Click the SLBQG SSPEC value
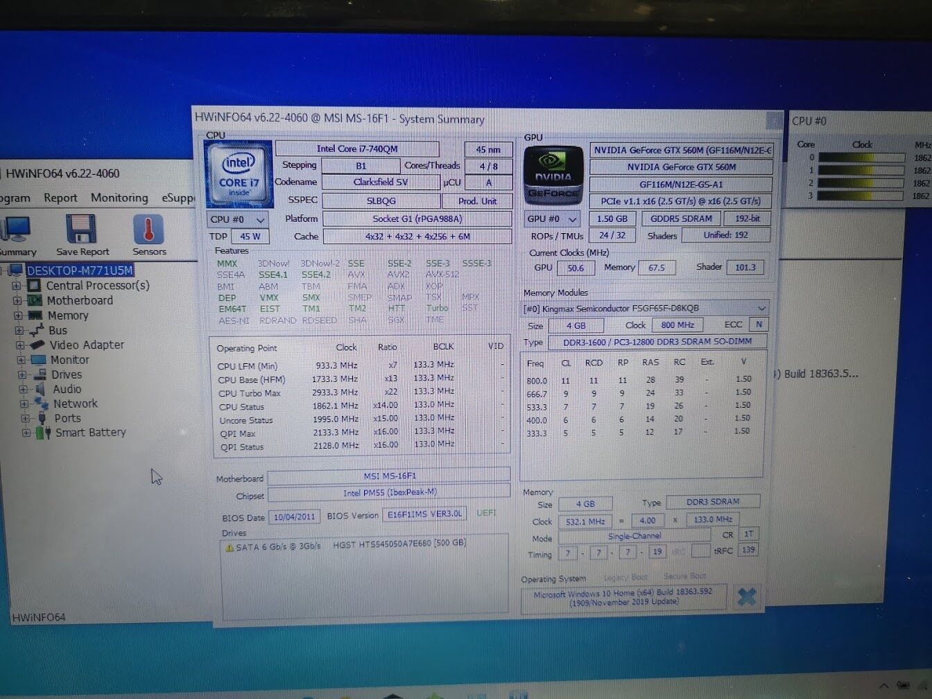The width and height of the screenshot is (932, 699). (x=381, y=200)
